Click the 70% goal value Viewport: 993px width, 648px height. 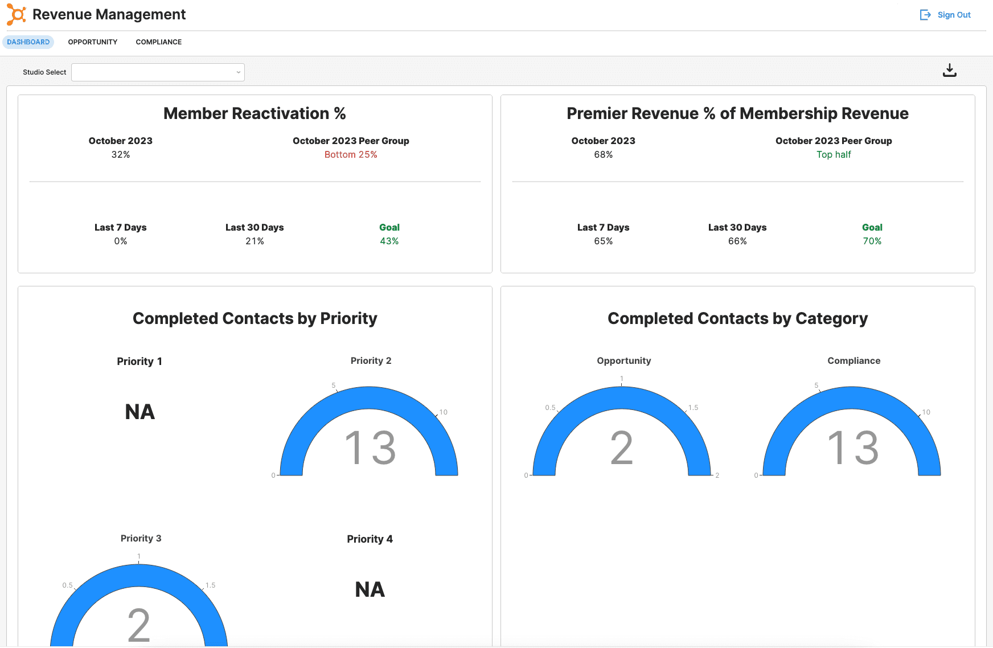click(x=872, y=241)
